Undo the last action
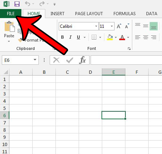The width and height of the screenshot is (162, 154). (28, 4)
